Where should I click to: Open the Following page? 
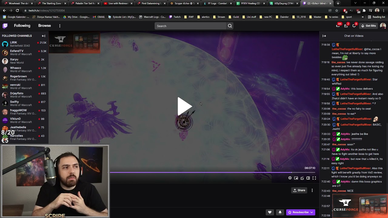[22, 26]
